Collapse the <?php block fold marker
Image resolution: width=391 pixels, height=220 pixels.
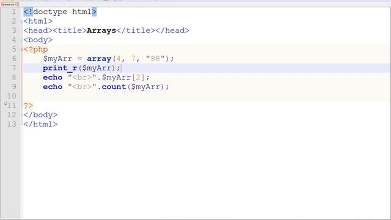(22, 50)
